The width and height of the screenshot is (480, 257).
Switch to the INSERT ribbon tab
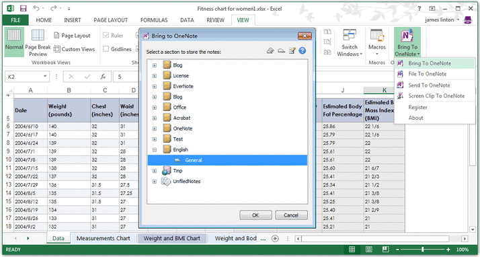[73, 20]
